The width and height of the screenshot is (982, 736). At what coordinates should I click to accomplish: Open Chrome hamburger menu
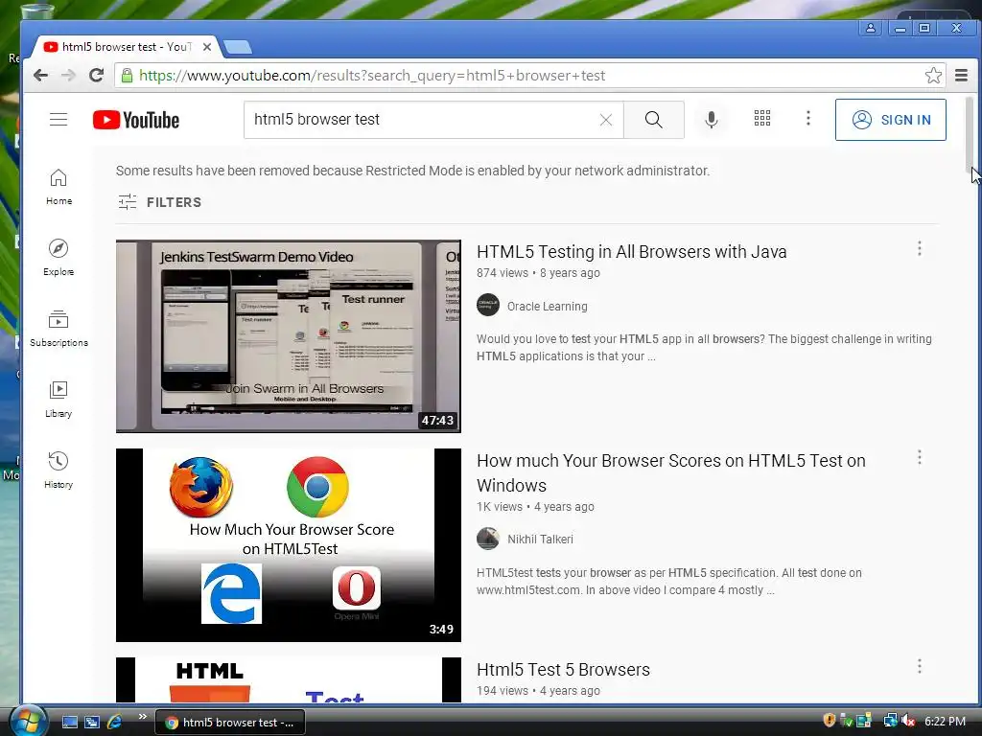961,75
